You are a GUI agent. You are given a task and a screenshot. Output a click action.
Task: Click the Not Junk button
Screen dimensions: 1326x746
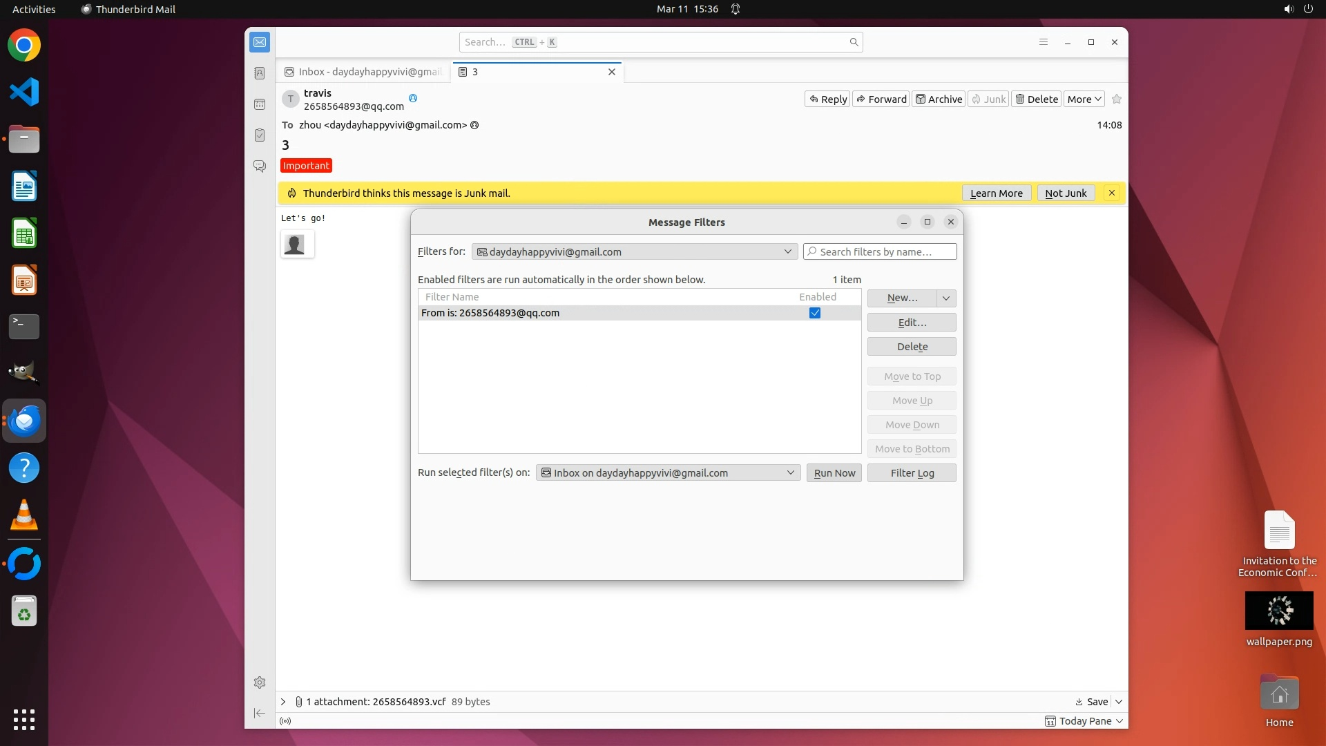pyautogui.click(x=1066, y=193)
